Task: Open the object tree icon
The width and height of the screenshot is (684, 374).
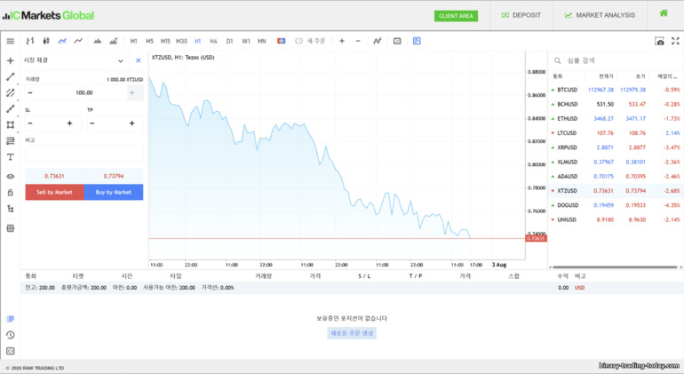Action: click(11, 209)
